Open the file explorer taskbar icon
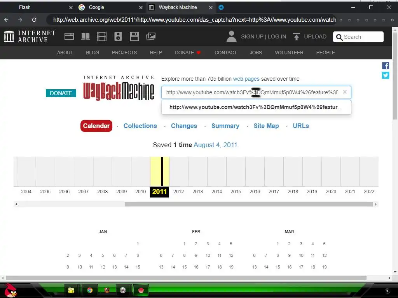Image resolution: width=398 pixels, height=298 pixels. [x=71, y=290]
